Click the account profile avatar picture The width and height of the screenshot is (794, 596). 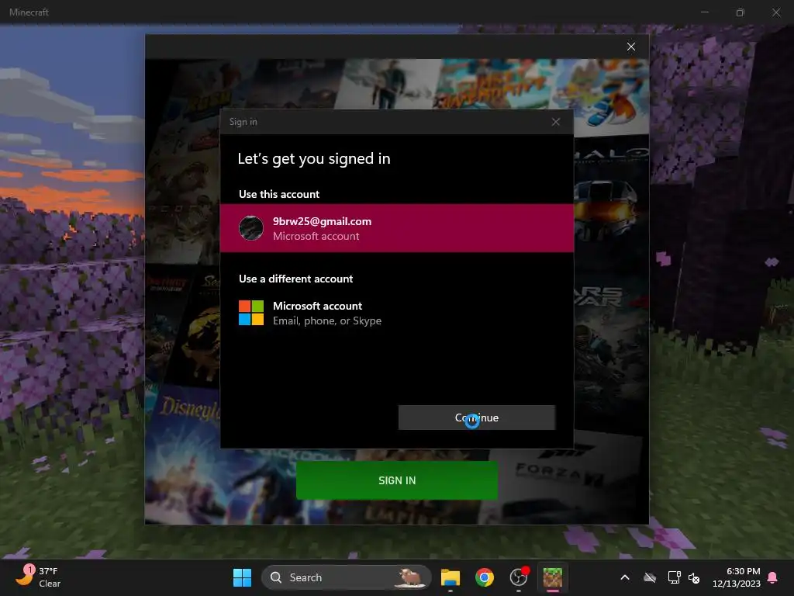(251, 228)
